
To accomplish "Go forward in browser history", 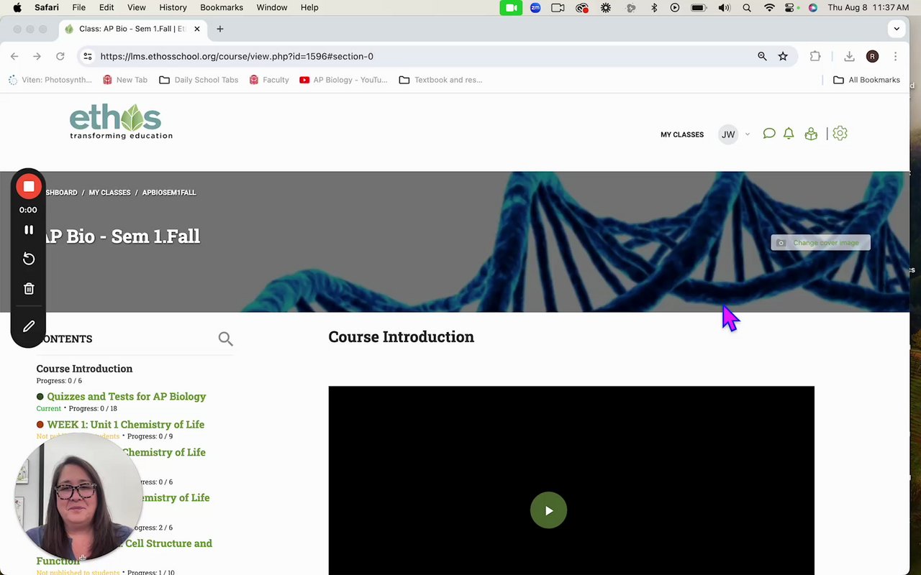I will 37,56.
